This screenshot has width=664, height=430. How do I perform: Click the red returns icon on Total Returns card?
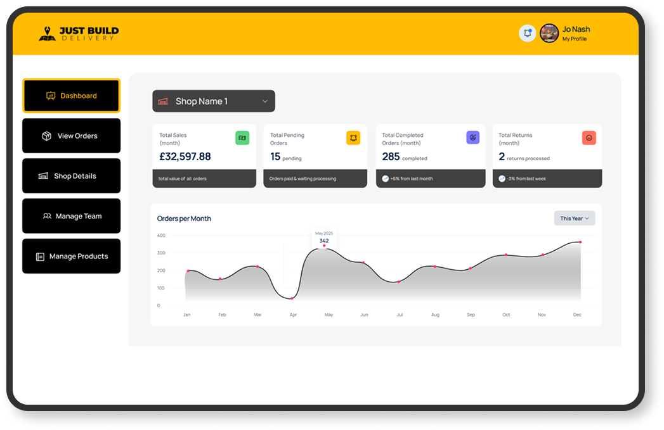[x=589, y=137]
